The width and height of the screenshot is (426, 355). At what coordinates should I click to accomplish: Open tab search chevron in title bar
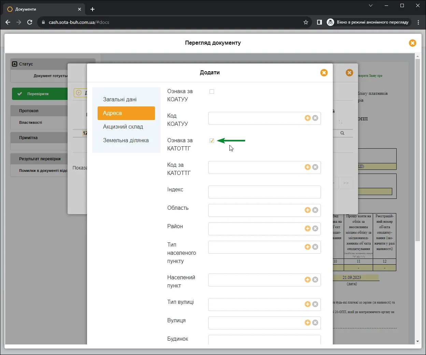click(x=371, y=5)
